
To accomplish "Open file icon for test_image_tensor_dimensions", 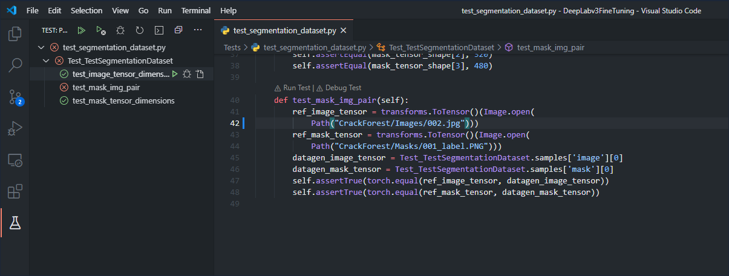I will [x=200, y=74].
